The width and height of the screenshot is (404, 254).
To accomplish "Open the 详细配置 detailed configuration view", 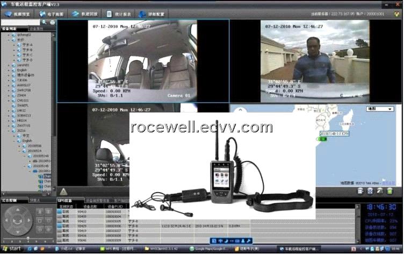I will pos(153,14).
